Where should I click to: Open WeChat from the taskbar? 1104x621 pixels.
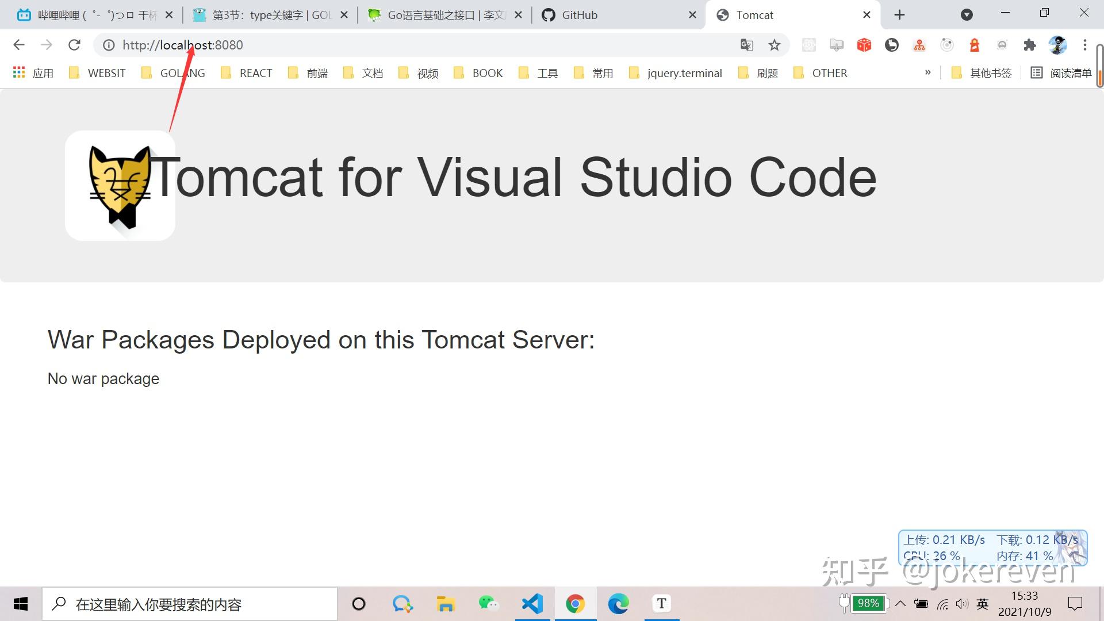pos(489,604)
